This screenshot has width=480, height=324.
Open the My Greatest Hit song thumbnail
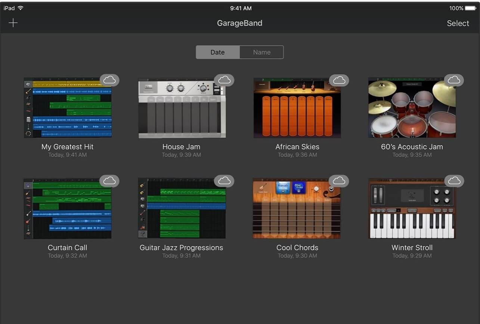(x=68, y=108)
